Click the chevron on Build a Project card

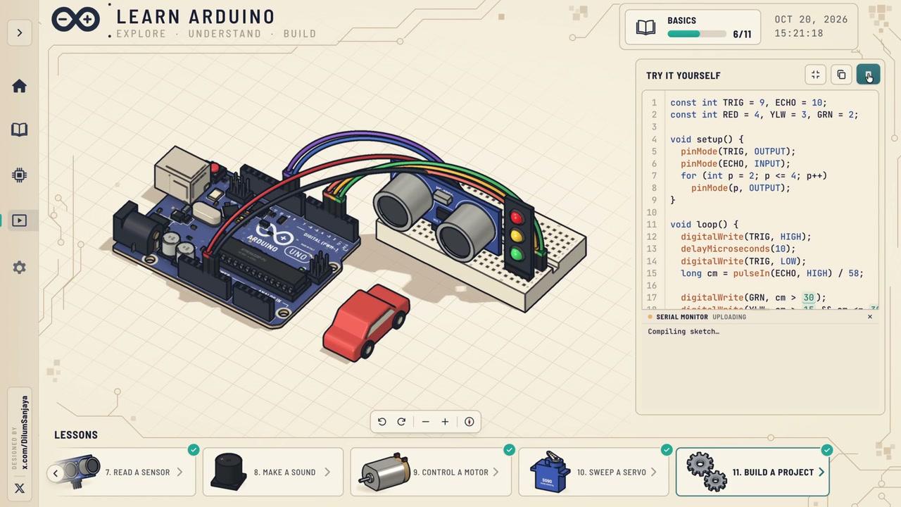[821, 472]
